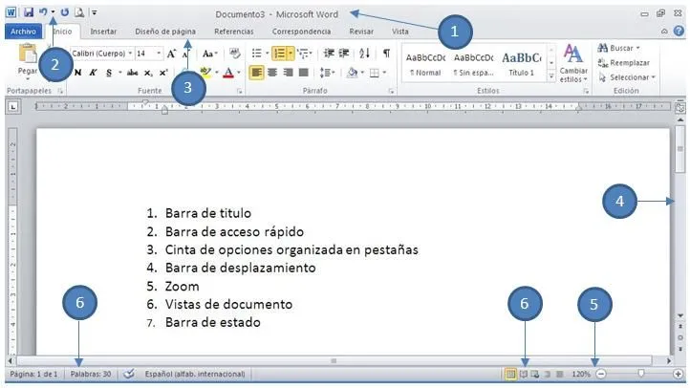Click the zoom slider handle

click(640, 374)
